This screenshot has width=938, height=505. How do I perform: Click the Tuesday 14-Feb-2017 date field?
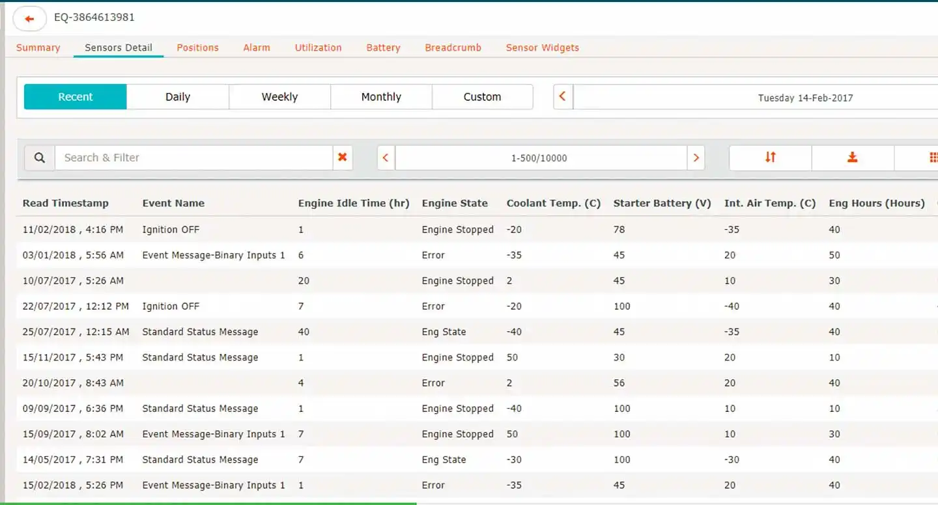point(756,97)
